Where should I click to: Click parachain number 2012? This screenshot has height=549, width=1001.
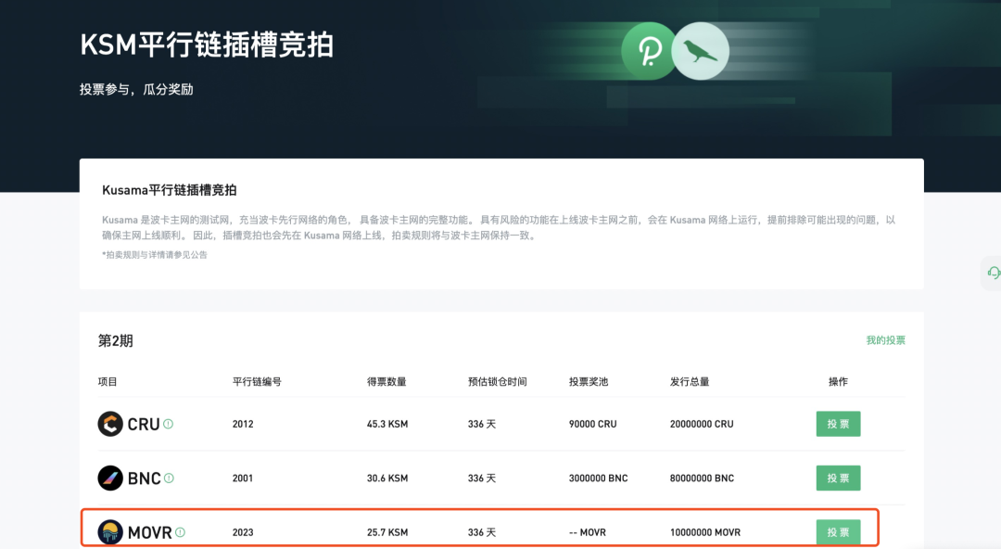tap(243, 424)
